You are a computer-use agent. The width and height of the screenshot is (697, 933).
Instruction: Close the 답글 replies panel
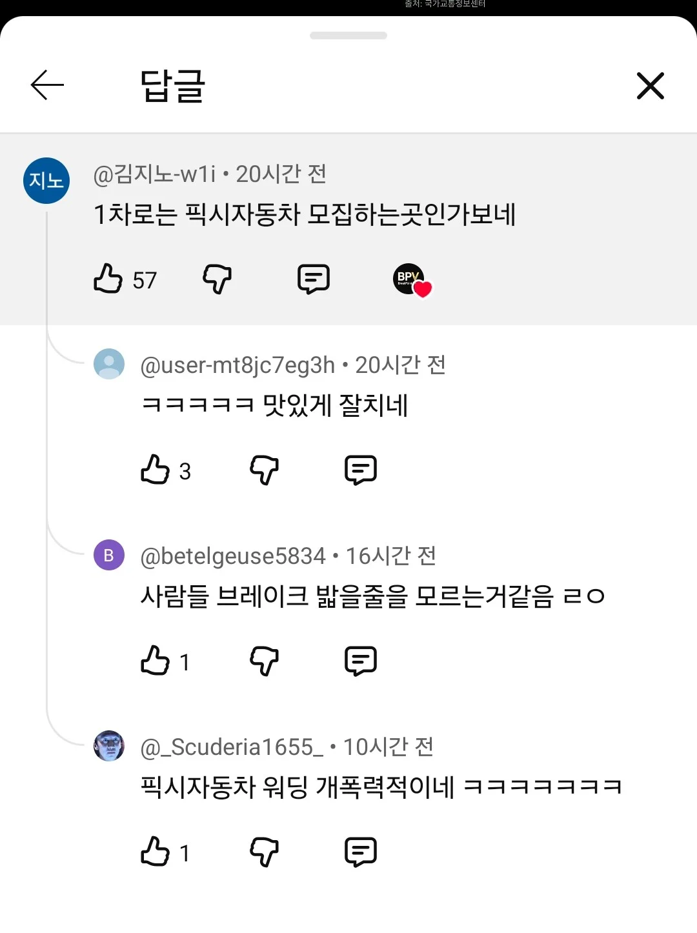[x=650, y=86]
